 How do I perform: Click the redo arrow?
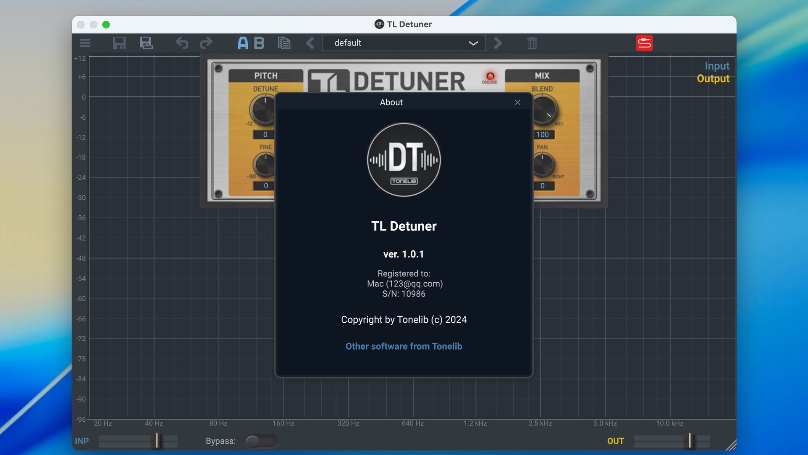coord(206,43)
